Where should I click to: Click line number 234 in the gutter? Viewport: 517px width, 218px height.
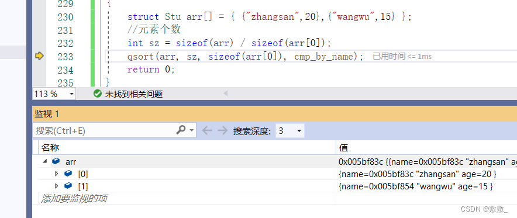click(66, 70)
